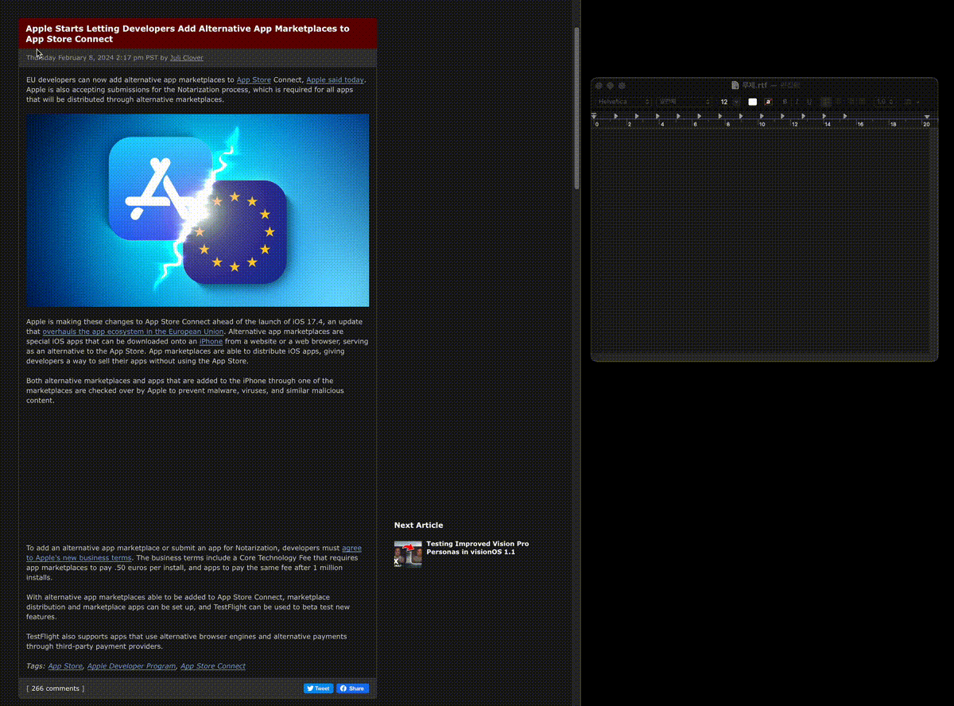Open author Juli Clover link
The width and height of the screenshot is (954, 706).
click(x=186, y=57)
